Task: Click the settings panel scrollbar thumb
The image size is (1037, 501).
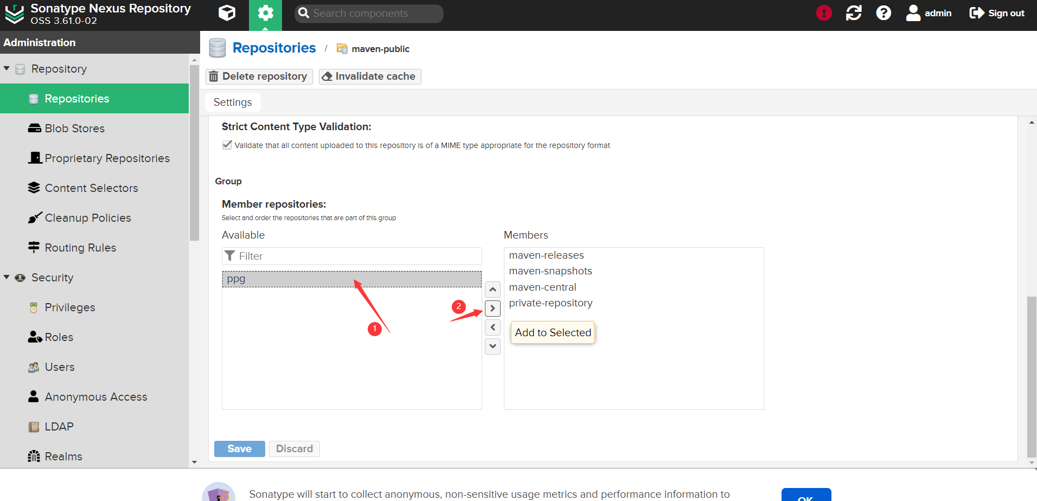Action: (x=1032, y=377)
